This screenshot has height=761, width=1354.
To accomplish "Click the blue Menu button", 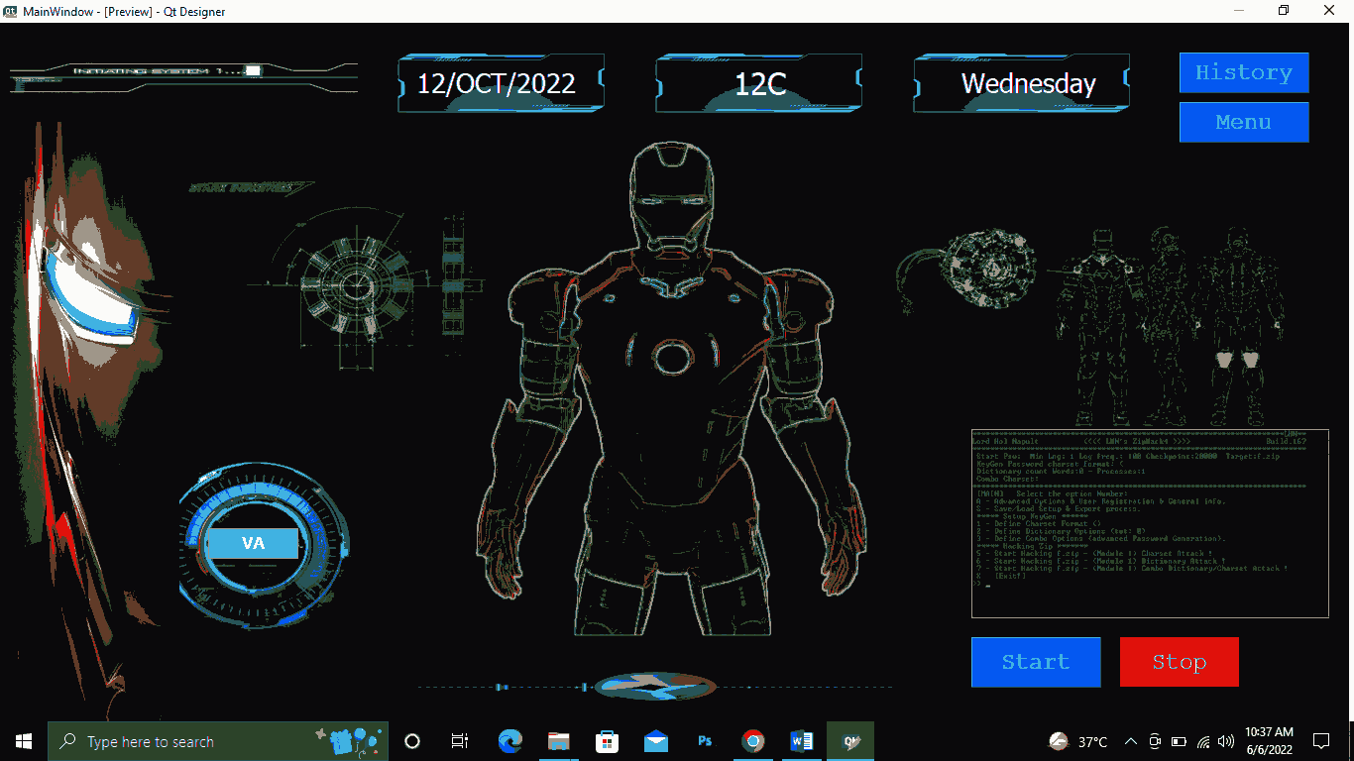I will click(1244, 122).
